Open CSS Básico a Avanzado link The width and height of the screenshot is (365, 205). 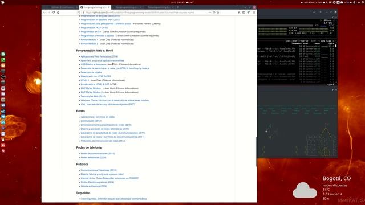93,64
